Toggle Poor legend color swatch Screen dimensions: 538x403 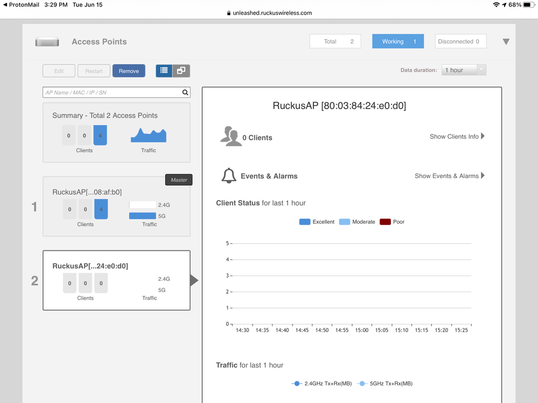(385, 222)
